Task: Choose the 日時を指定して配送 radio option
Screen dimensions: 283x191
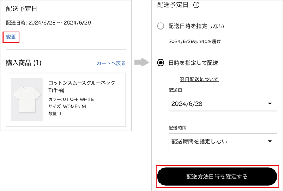Action: (x=161, y=63)
